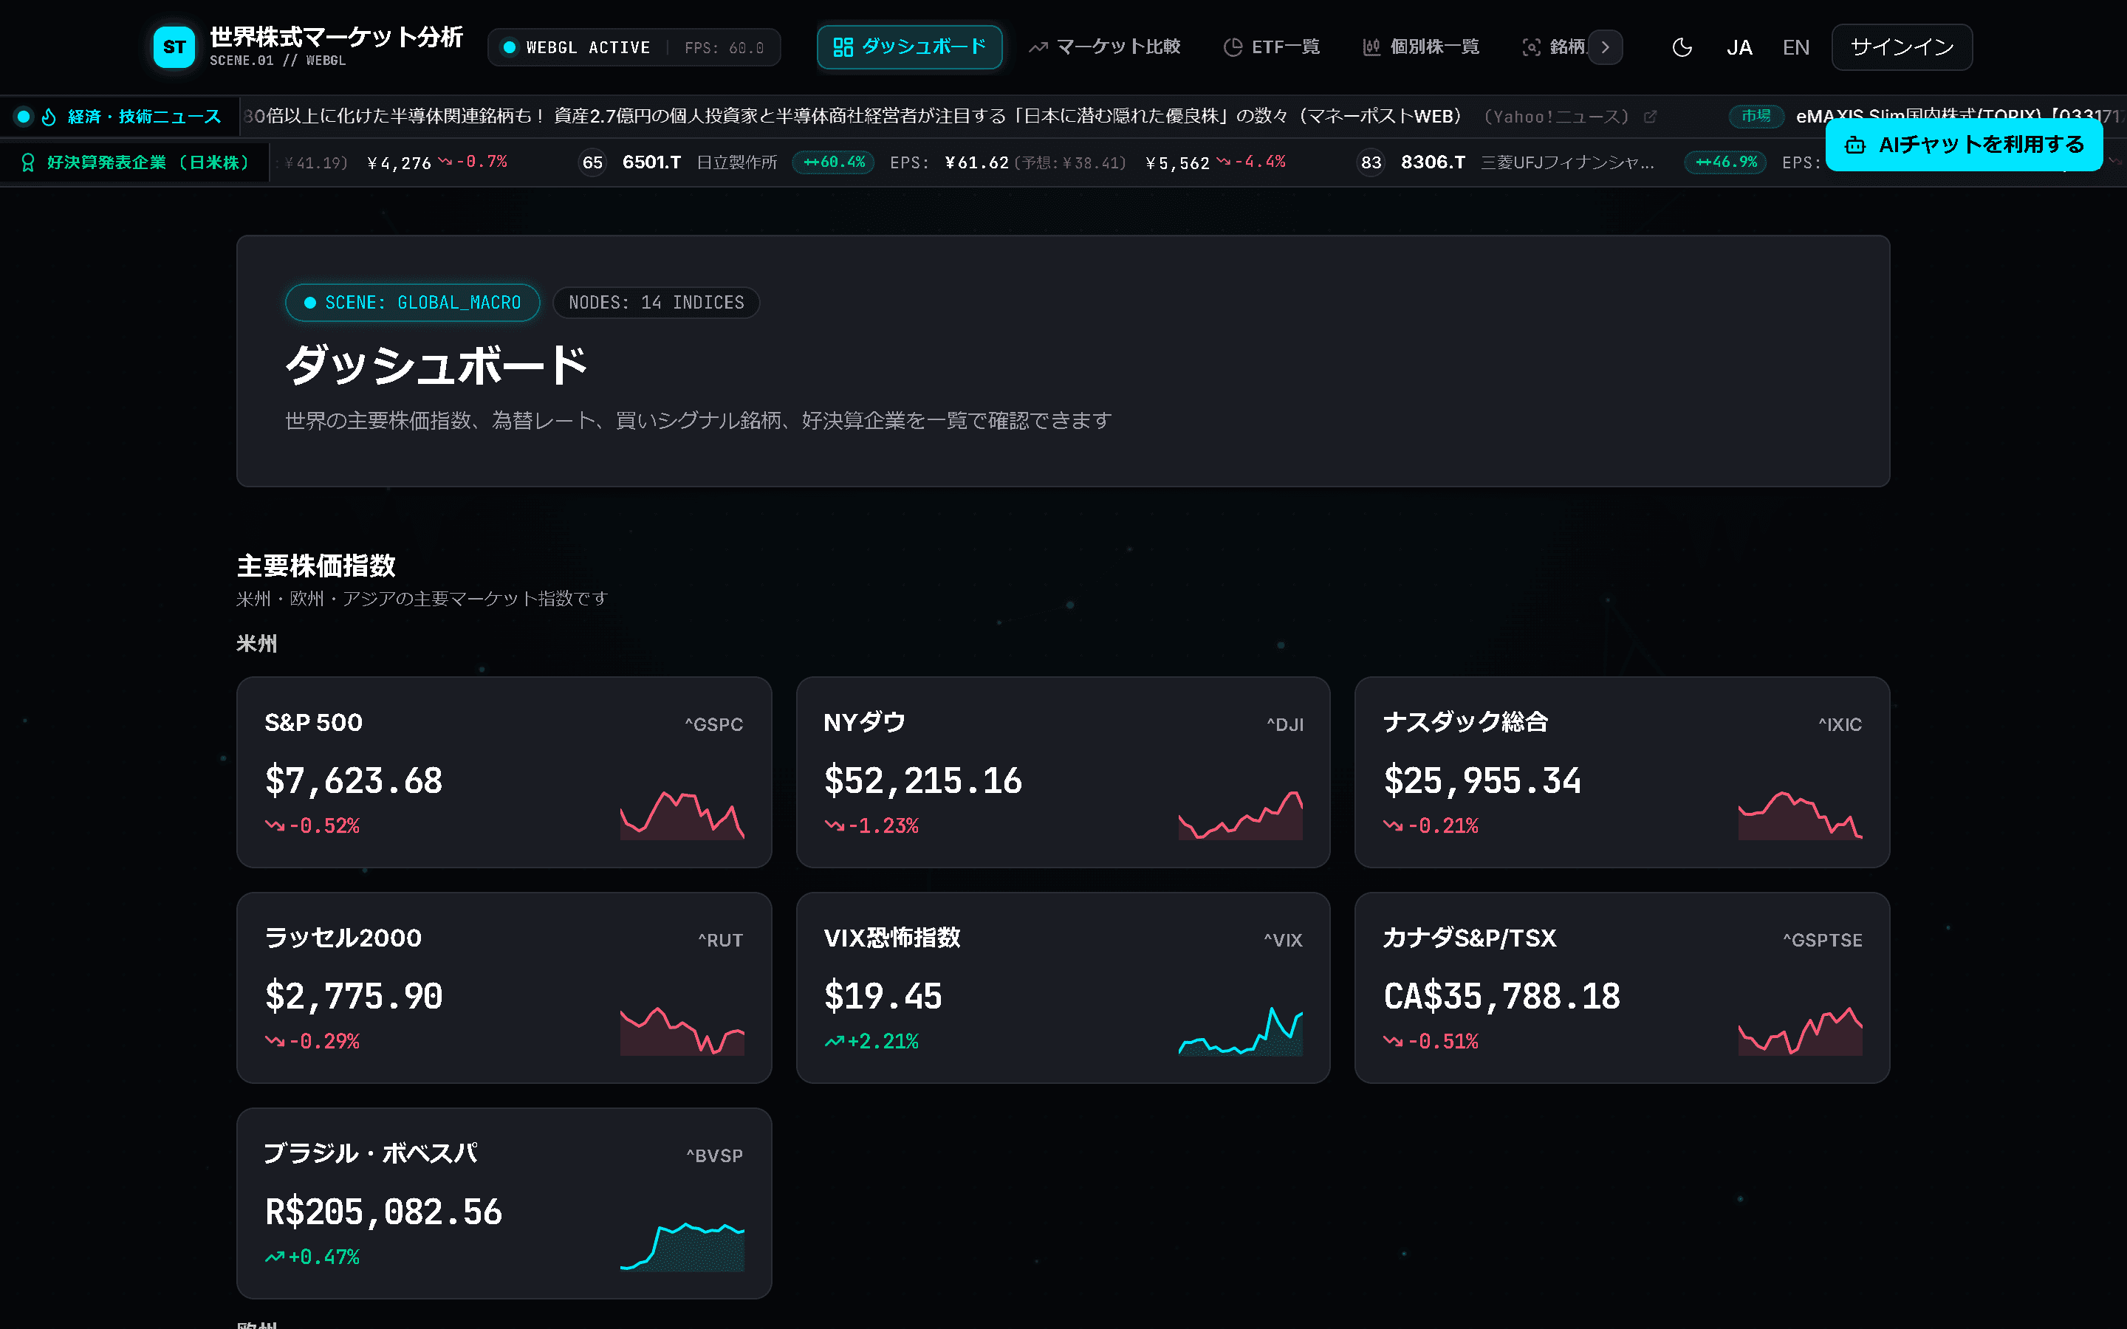Open the ETF一覧 tab
This screenshot has height=1329, width=2127.
coord(1272,47)
